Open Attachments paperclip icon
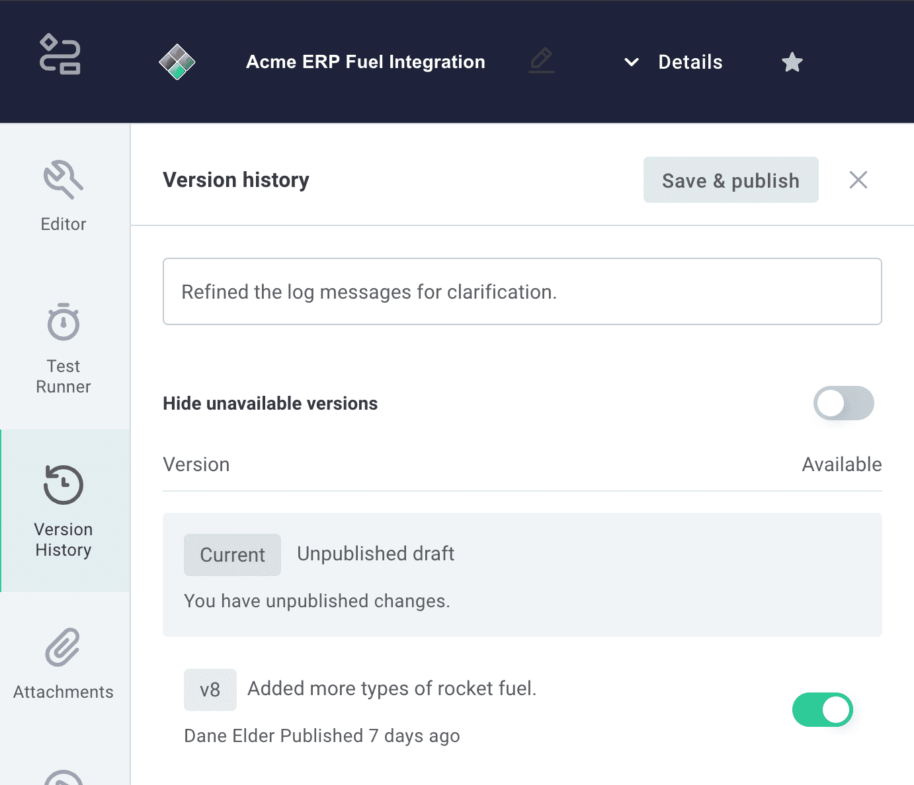 point(63,647)
